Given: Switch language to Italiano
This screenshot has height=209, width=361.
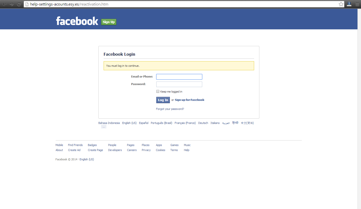Looking at the screenshot, I should point(215,123).
